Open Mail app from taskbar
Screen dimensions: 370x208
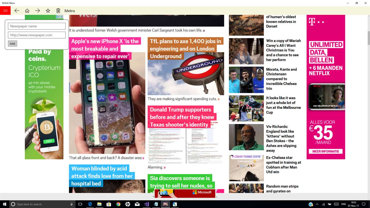pos(137,204)
